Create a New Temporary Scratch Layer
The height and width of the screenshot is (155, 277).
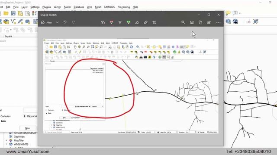tap(27, 22)
